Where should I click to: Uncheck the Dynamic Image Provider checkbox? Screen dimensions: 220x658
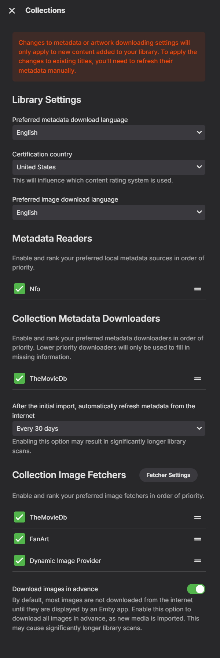(19, 561)
